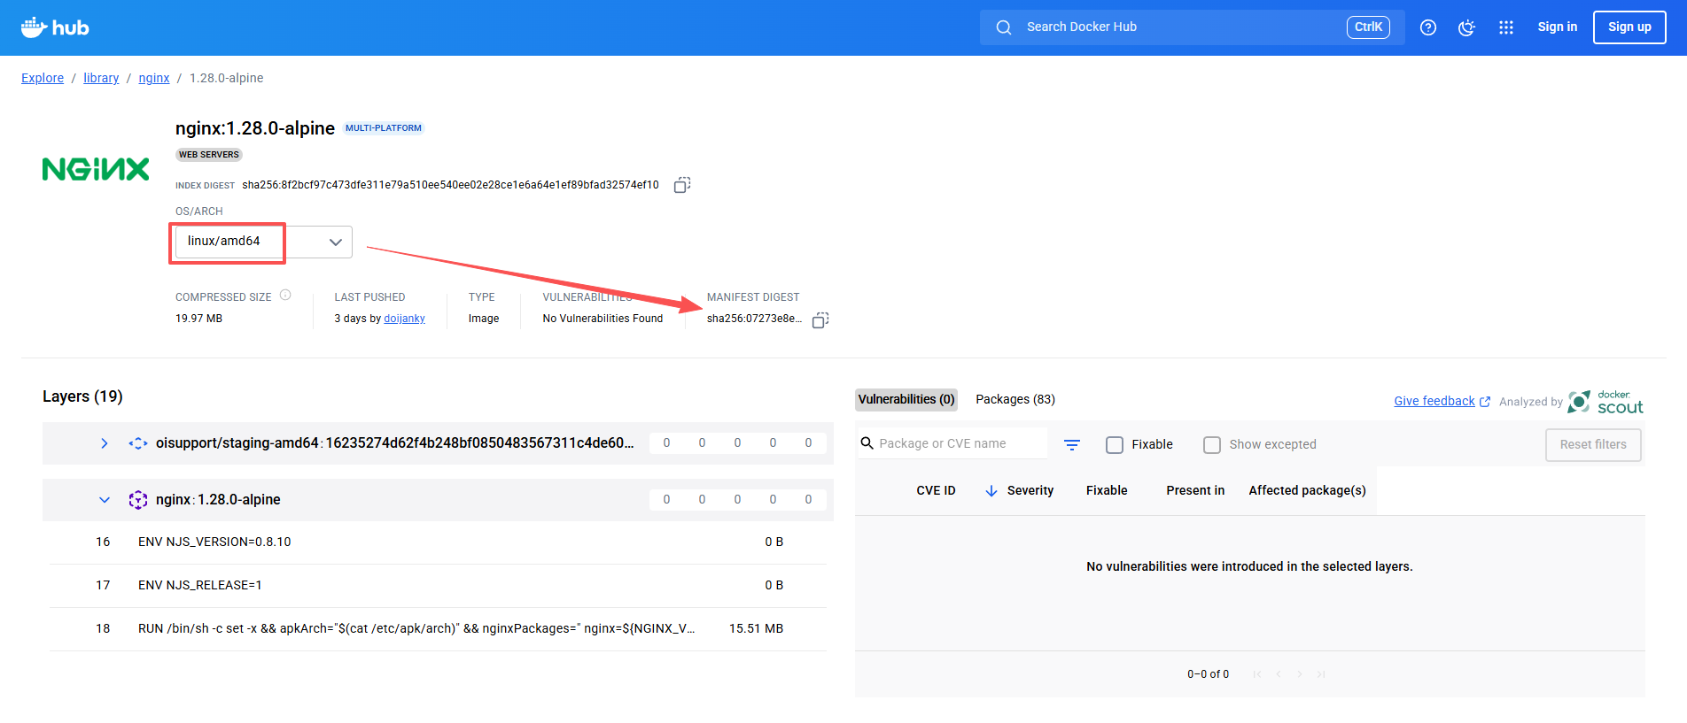This screenshot has width=1687, height=723.
Task: Go to nginx breadcrumb link
Action: [154, 78]
